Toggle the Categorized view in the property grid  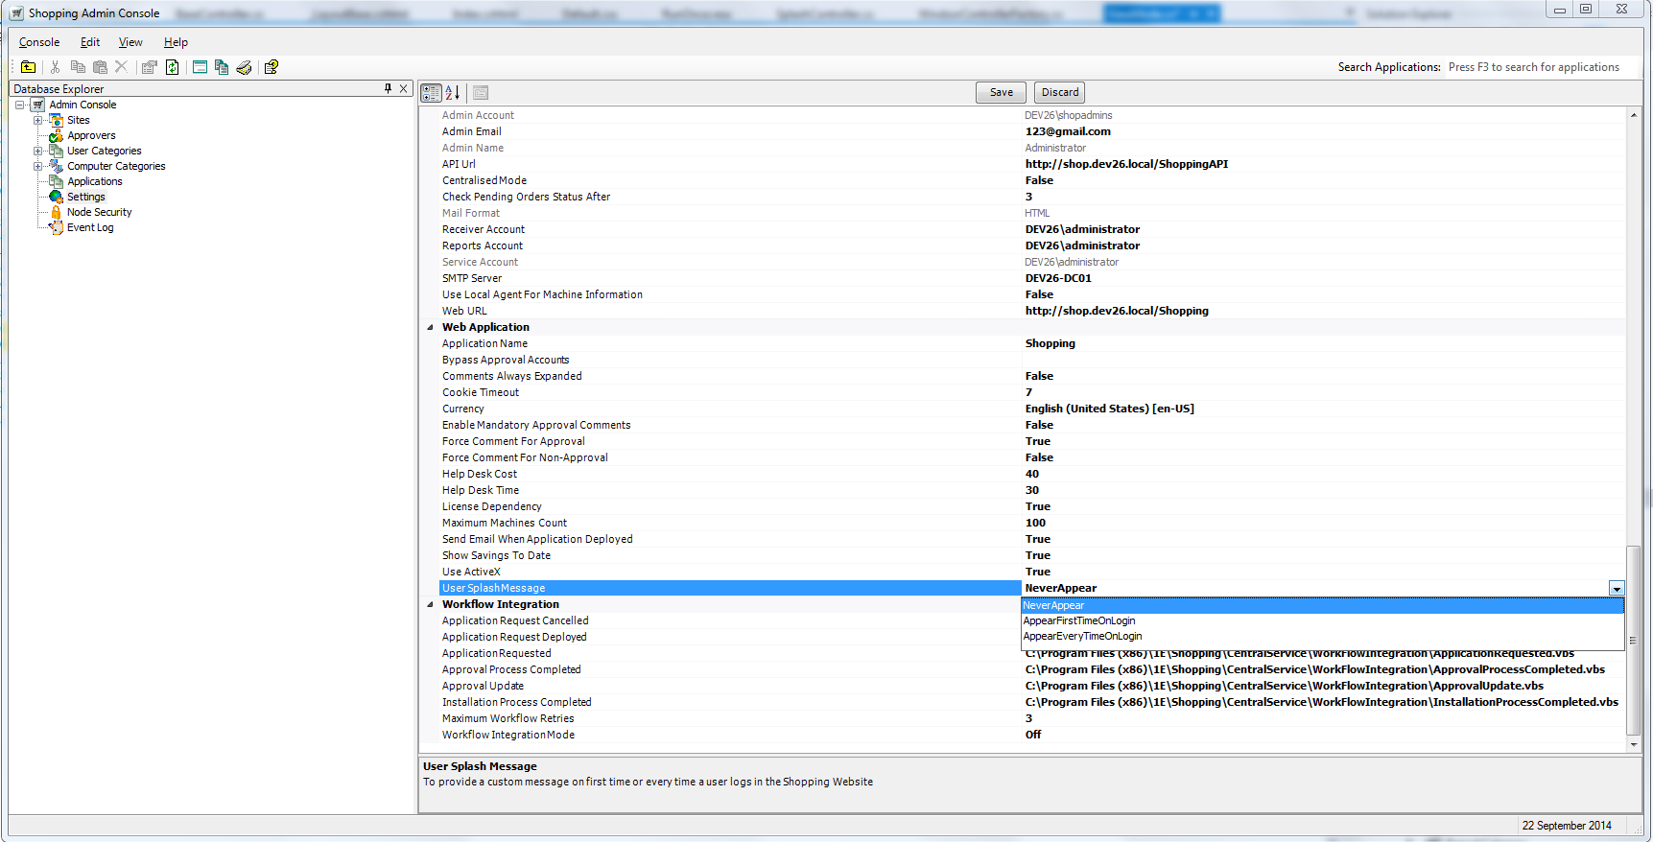coord(431,93)
